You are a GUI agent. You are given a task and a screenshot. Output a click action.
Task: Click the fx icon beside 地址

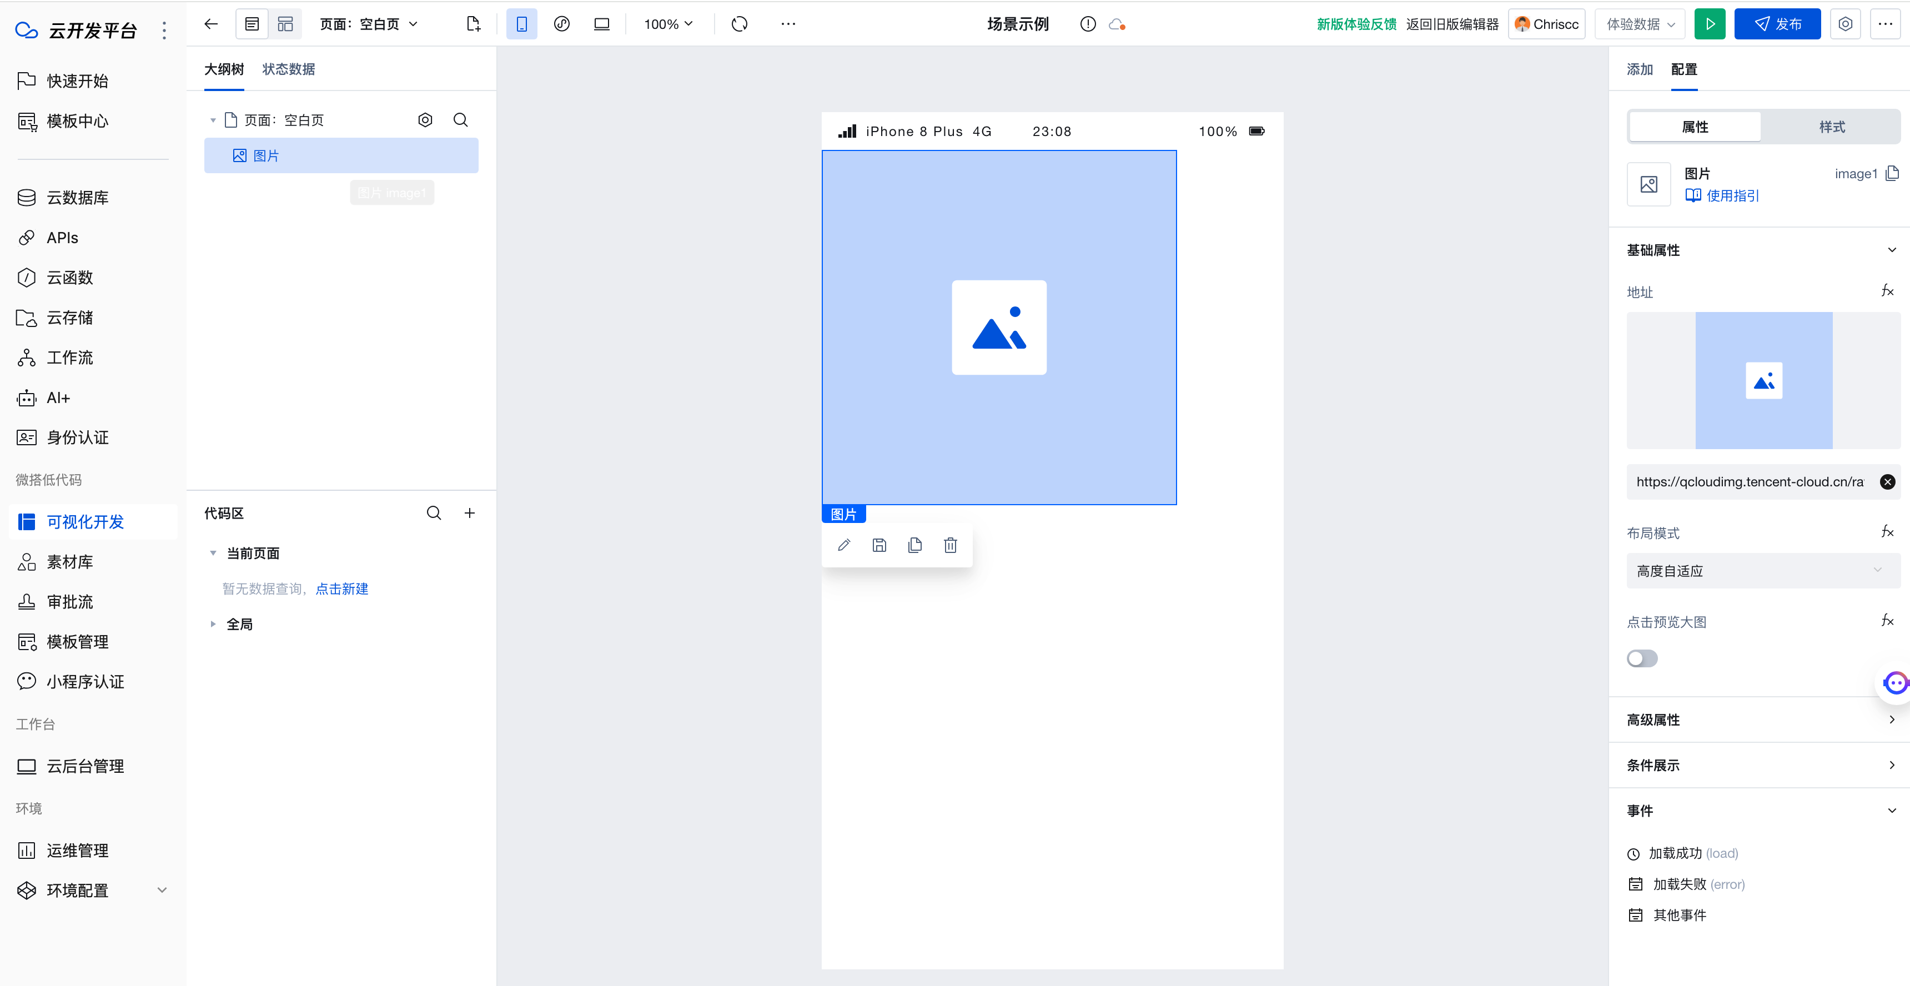tap(1887, 290)
